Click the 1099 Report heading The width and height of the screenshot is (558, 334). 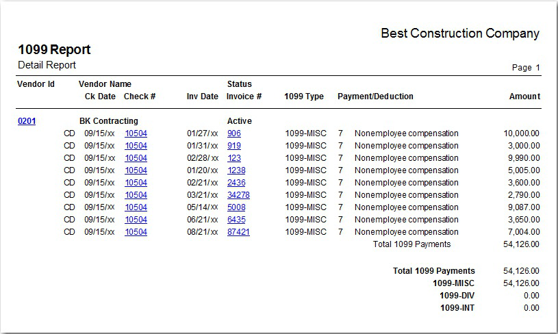coord(55,49)
